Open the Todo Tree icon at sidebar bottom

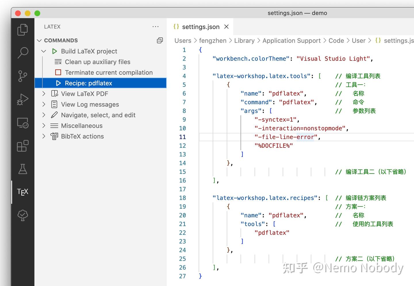coord(22,215)
